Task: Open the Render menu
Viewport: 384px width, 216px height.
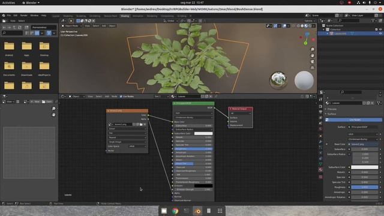Action: coord(24,16)
